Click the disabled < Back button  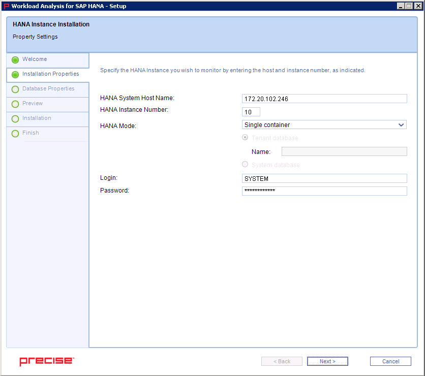pyautogui.click(x=282, y=361)
